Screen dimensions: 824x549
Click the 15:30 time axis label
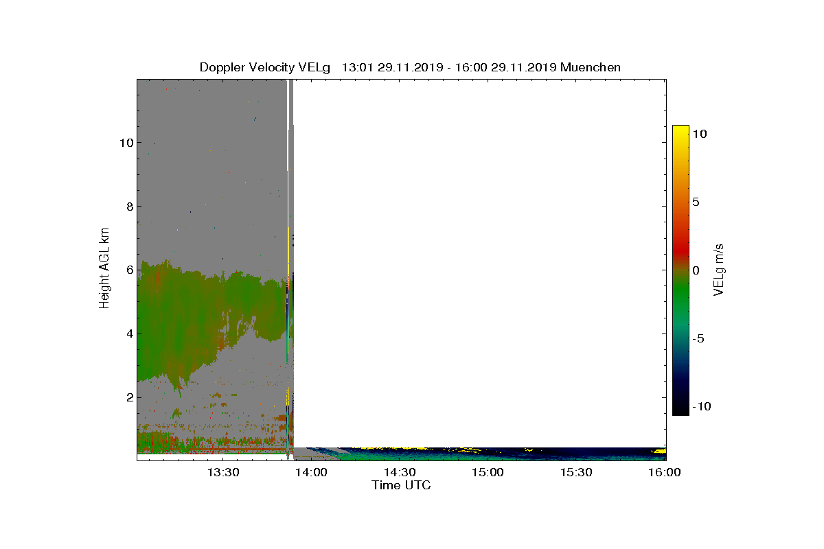[576, 472]
